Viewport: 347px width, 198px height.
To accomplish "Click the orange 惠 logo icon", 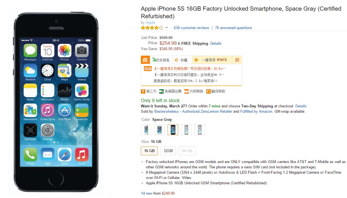I will pos(145,60).
